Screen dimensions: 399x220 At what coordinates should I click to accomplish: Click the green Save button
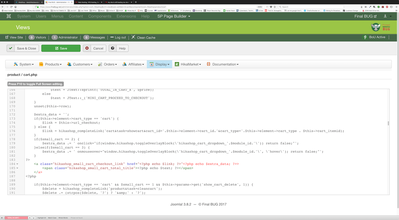(61, 48)
